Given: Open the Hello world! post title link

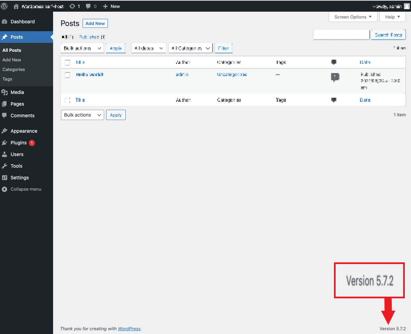Looking at the screenshot, I should point(89,74).
